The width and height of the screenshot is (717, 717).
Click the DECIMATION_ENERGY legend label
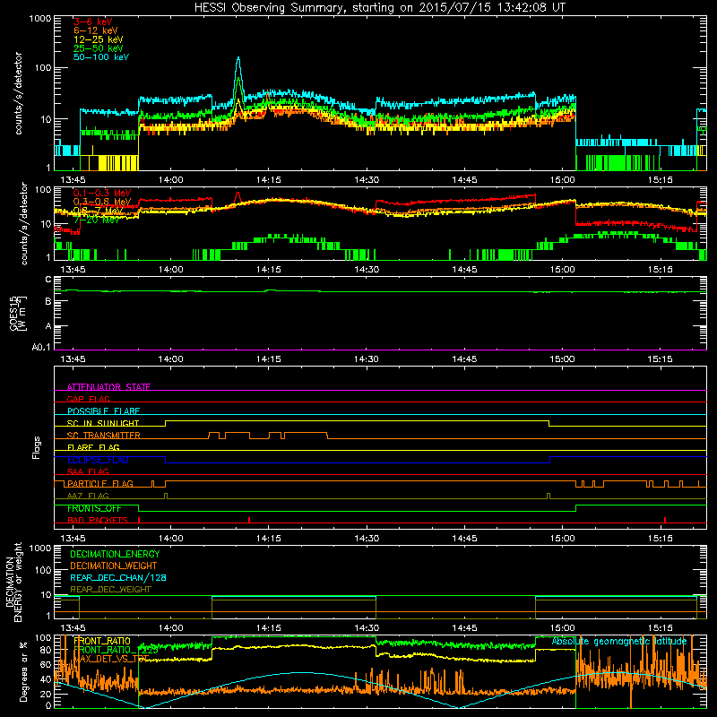coord(115,554)
